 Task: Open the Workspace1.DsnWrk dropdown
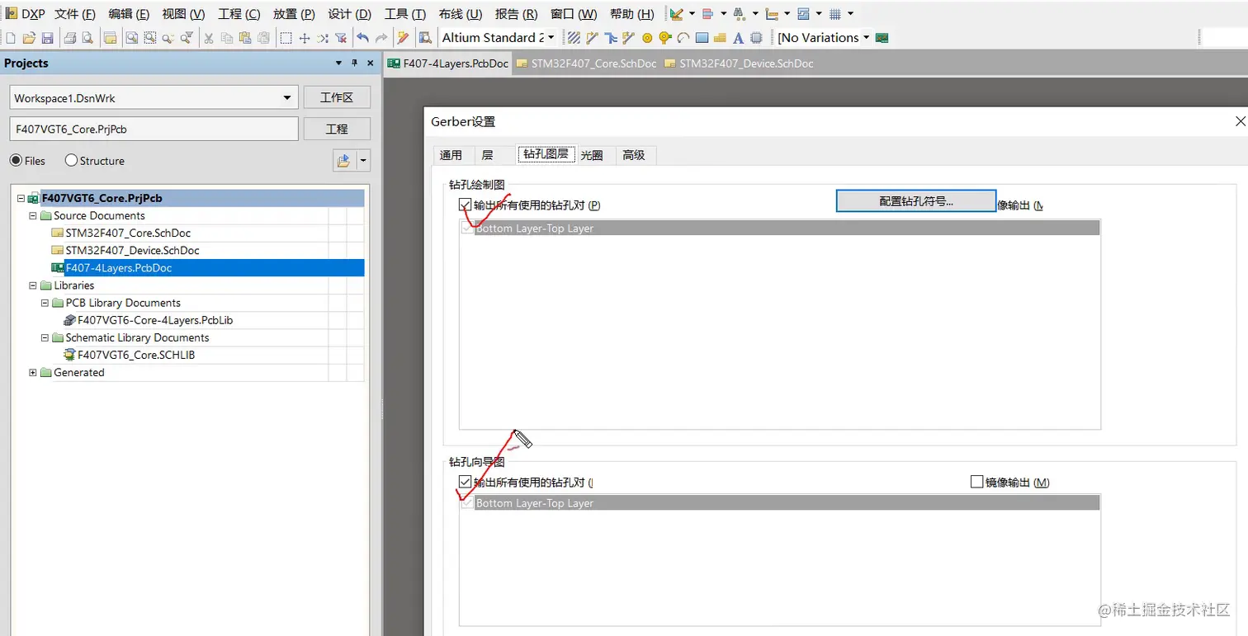[x=287, y=98]
